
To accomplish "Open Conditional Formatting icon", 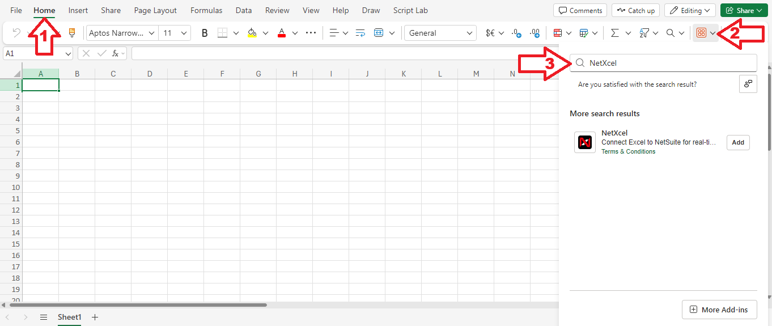I will [x=558, y=33].
